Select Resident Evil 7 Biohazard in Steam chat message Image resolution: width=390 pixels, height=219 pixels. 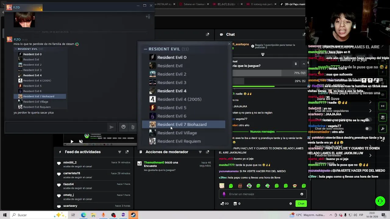[x=40, y=96]
